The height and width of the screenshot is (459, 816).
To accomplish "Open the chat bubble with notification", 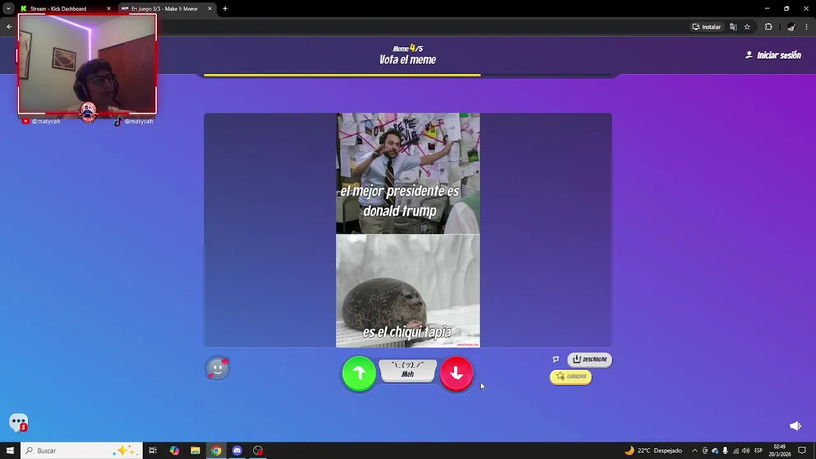I will 18,423.
